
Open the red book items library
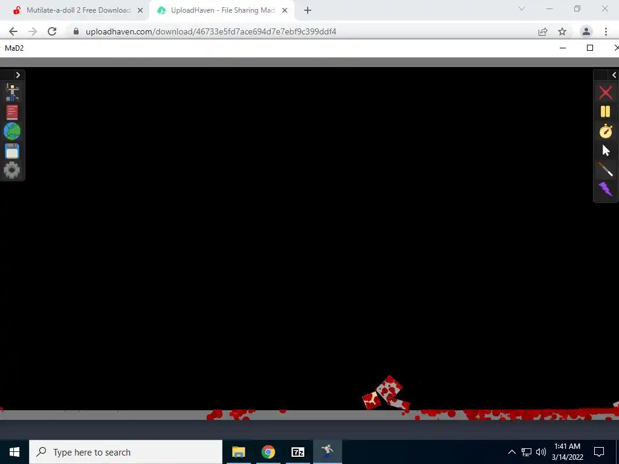tap(12, 112)
